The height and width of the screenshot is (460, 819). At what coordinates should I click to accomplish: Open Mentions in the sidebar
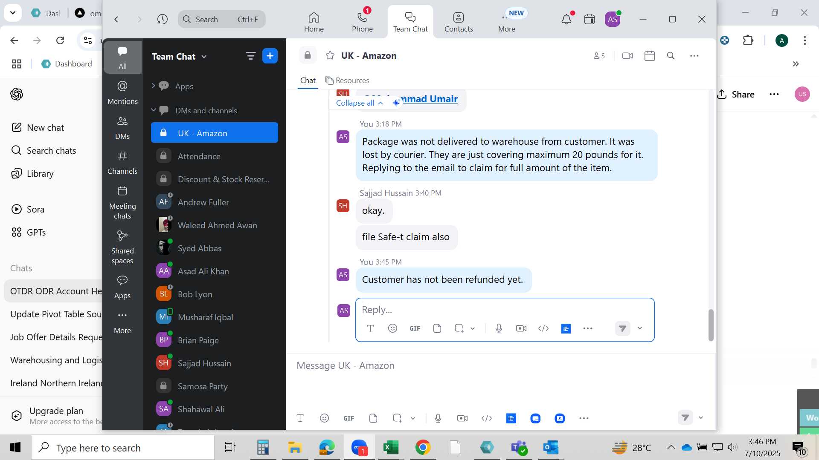point(122,92)
